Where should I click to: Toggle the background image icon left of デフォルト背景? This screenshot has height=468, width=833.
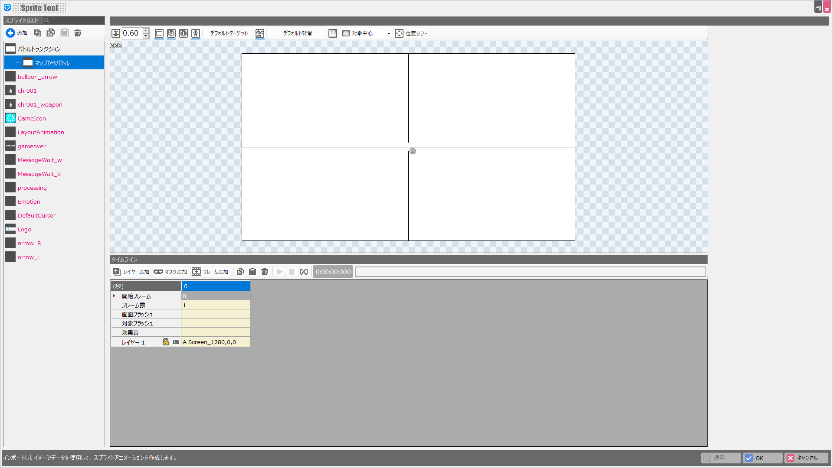click(260, 33)
